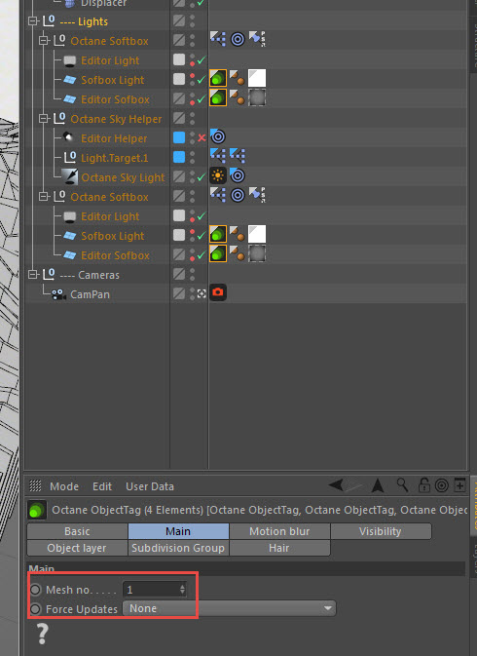Toggle visibility dots for Light.Target.1
Screen dimensions: 477x656
click(x=192, y=157)
